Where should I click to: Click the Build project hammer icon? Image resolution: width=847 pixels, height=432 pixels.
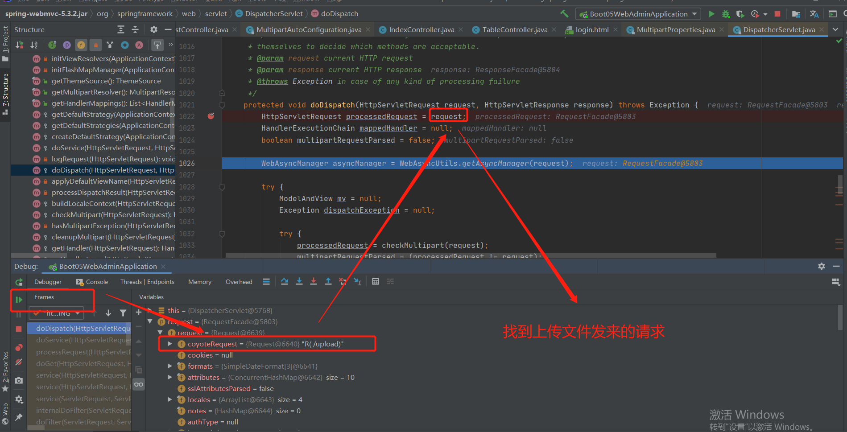click(564, 14)
